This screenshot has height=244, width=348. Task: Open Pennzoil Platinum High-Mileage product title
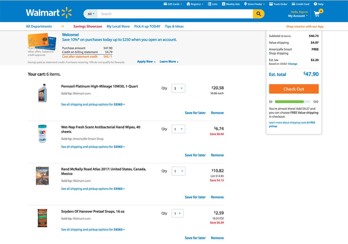click(99, 86)
